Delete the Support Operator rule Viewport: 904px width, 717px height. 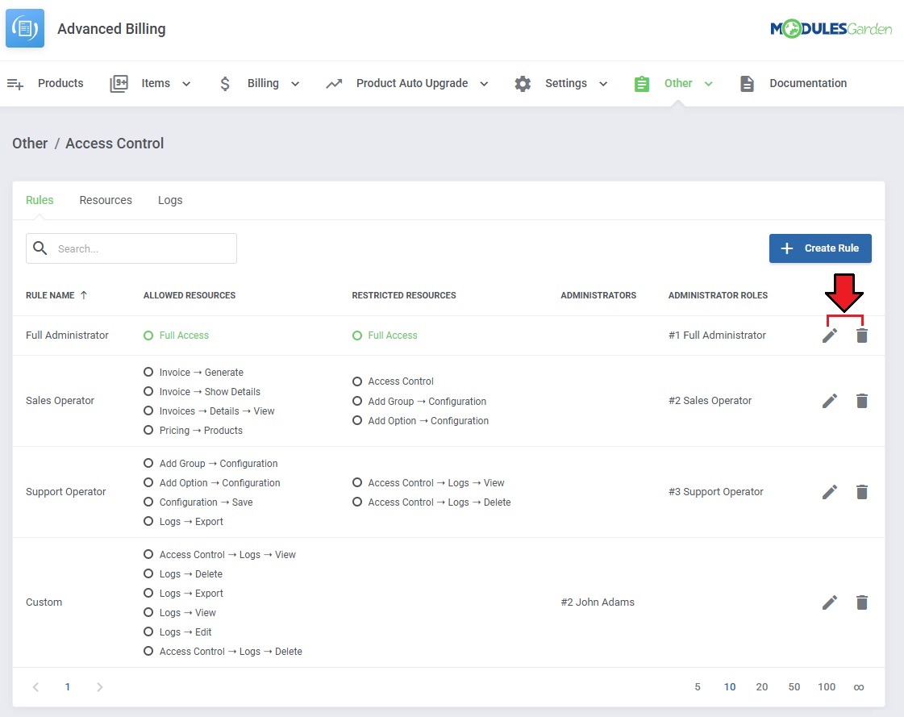pos(862,492)
